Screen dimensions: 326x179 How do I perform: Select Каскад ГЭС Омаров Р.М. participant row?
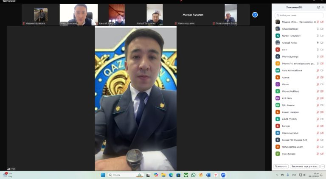(299, 140)
